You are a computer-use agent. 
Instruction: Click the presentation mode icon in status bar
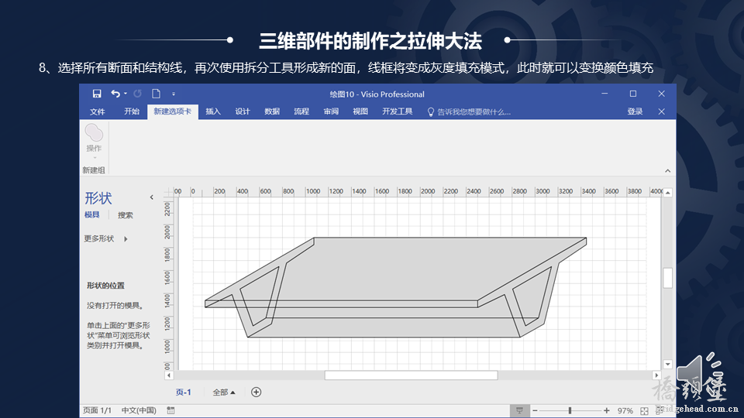(519, 410)
